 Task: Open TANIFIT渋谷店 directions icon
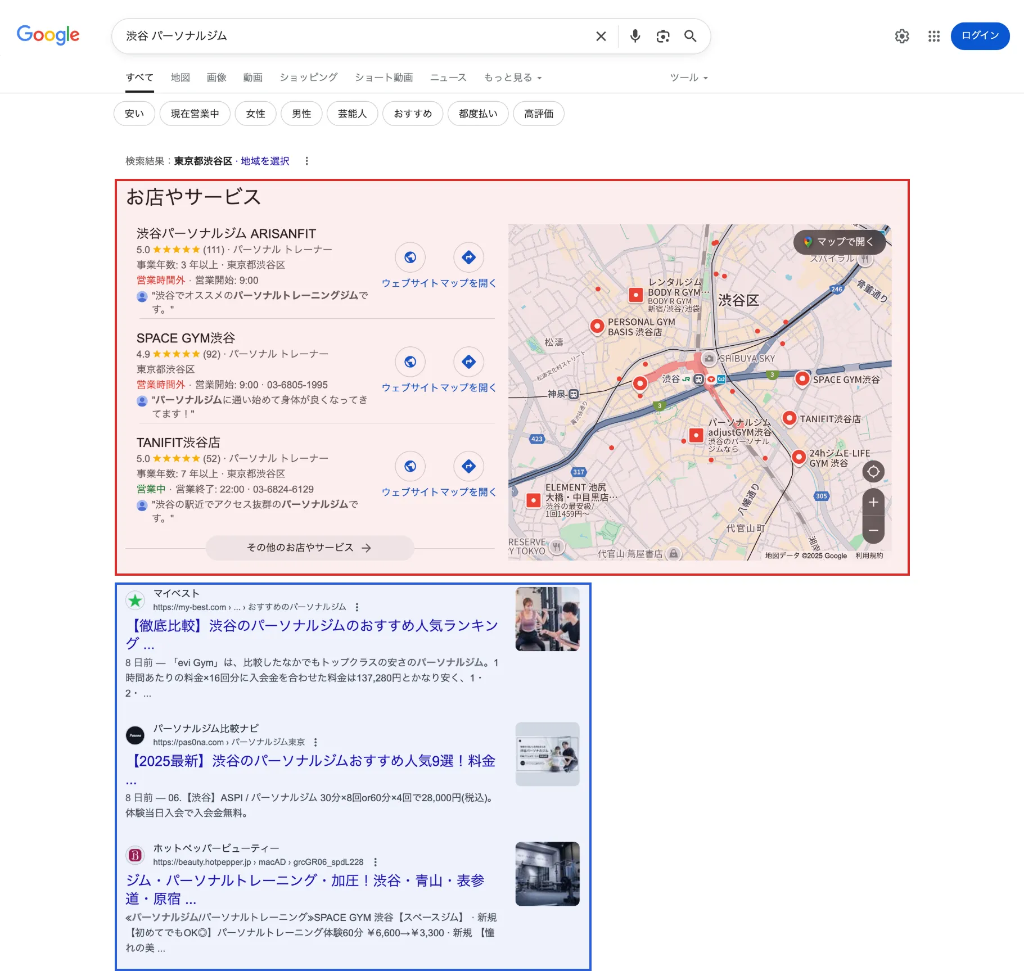click(x=469, y=467)
